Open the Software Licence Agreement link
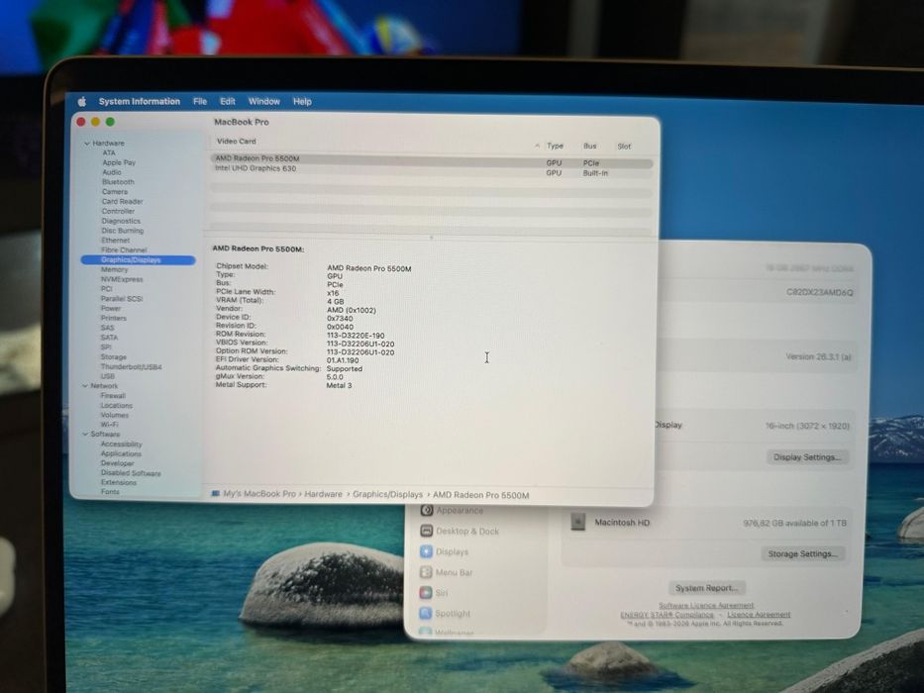The image size is (924, 693). pos(706,605)
